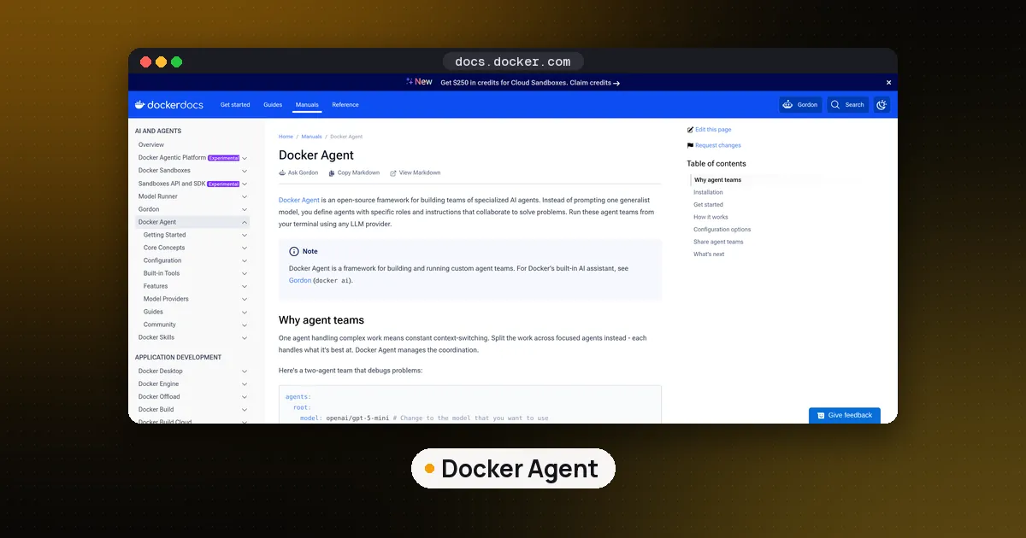The height and width of the screenshot is (538, 1026).
Task: Click the AI AND AGENTS sidebar heading
Action: [x=158, y=132]
